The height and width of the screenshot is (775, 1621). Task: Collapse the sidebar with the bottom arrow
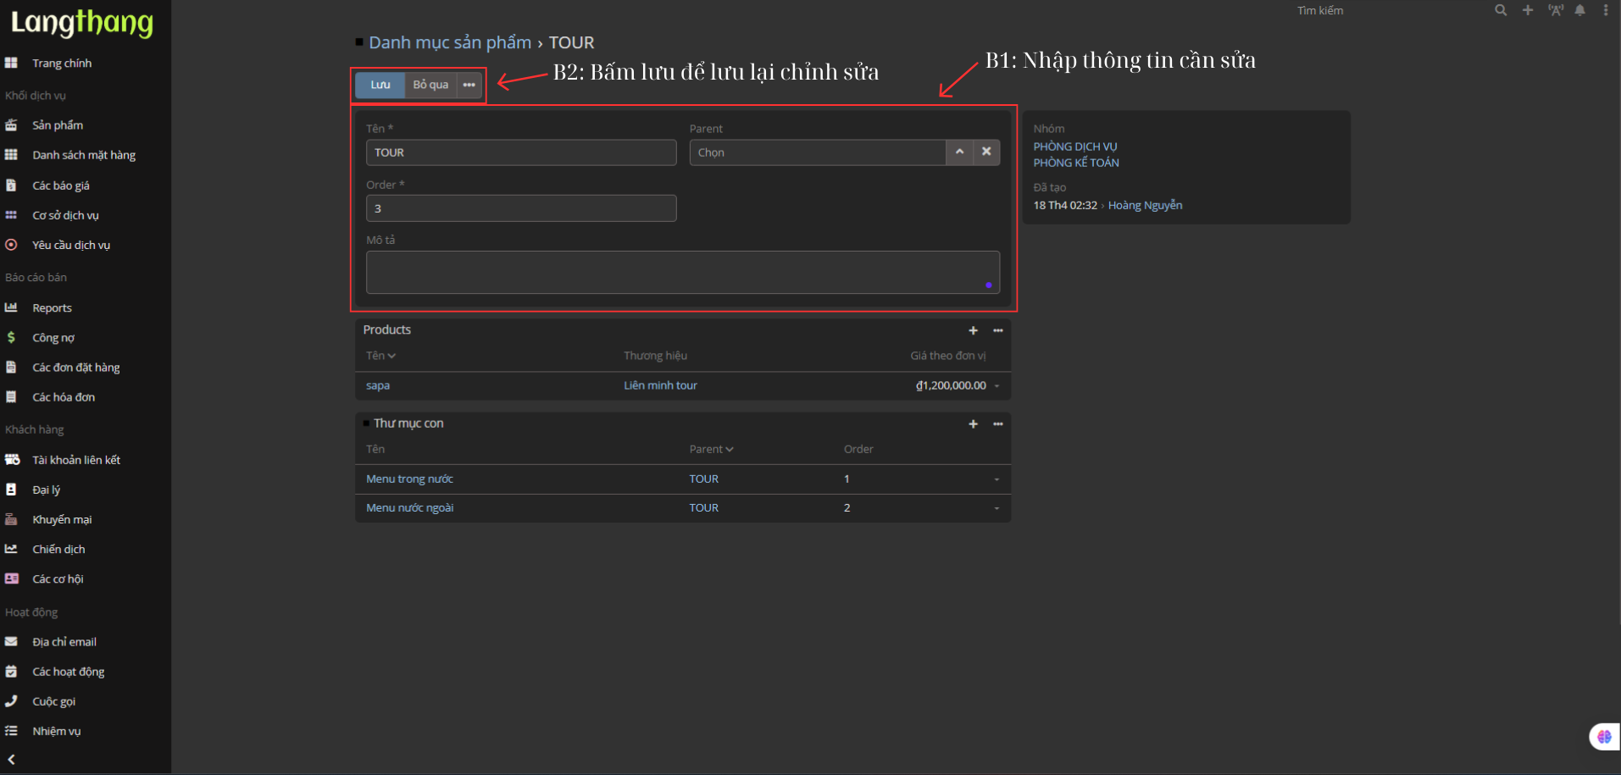12,760
